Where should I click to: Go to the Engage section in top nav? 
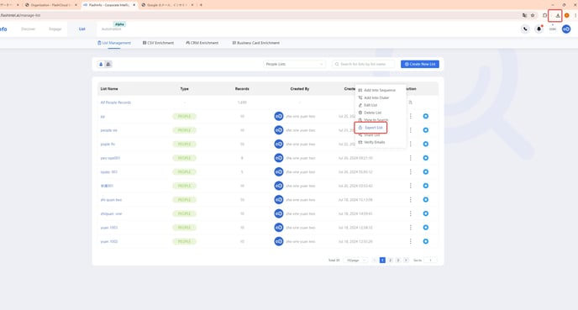55,29
